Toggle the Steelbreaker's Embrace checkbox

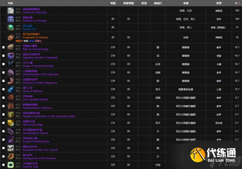click(3, 106)
